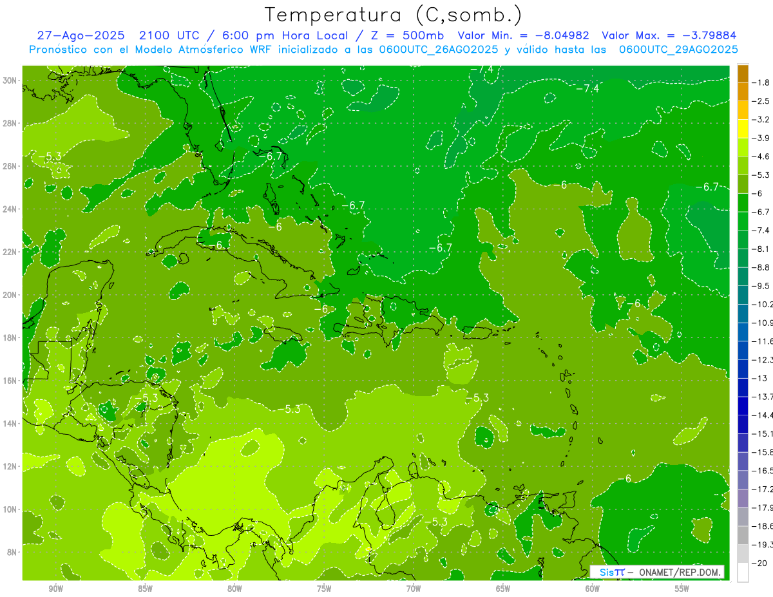Click the '75W' longitude axis label
Screen dimensions: 773x597
(x=324, y=589)
